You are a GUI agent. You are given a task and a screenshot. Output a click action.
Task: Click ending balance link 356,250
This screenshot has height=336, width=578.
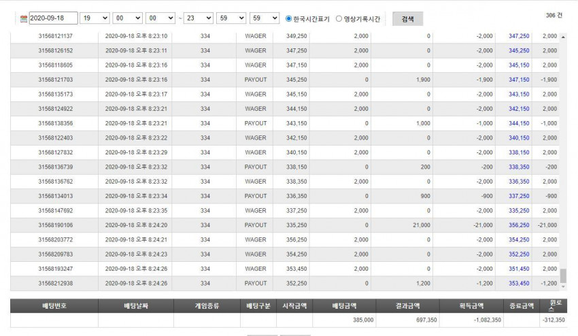coord(519,225)
